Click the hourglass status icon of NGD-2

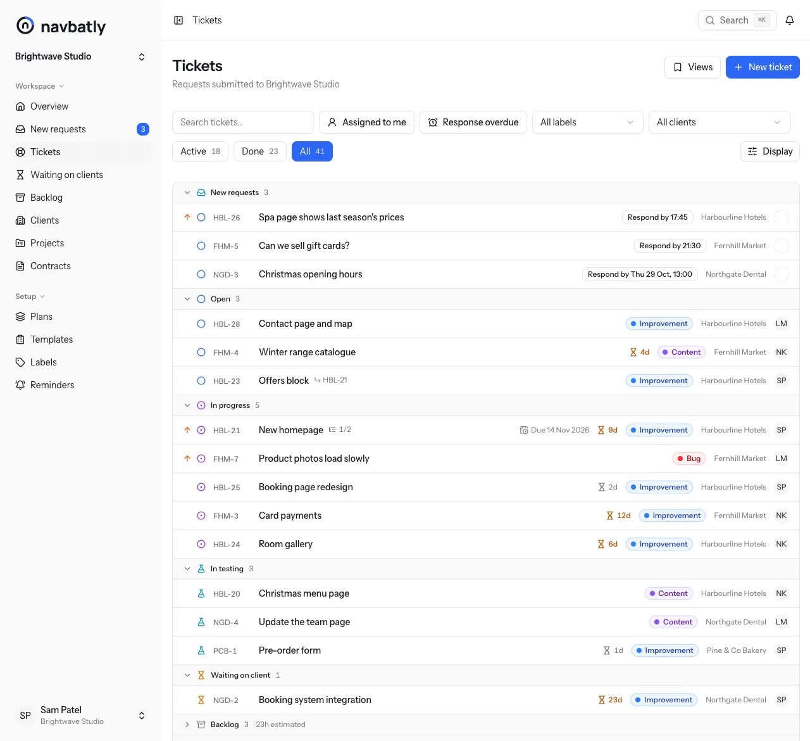[x=201, y=700]
